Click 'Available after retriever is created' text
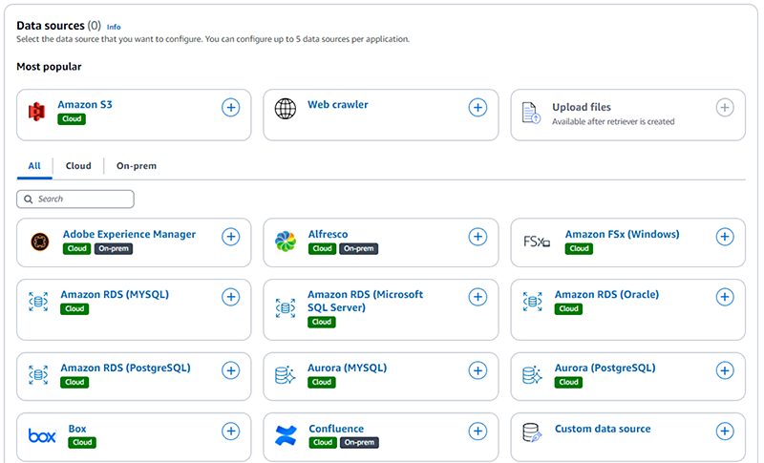 pyautogui.click(x=613, y=121)
